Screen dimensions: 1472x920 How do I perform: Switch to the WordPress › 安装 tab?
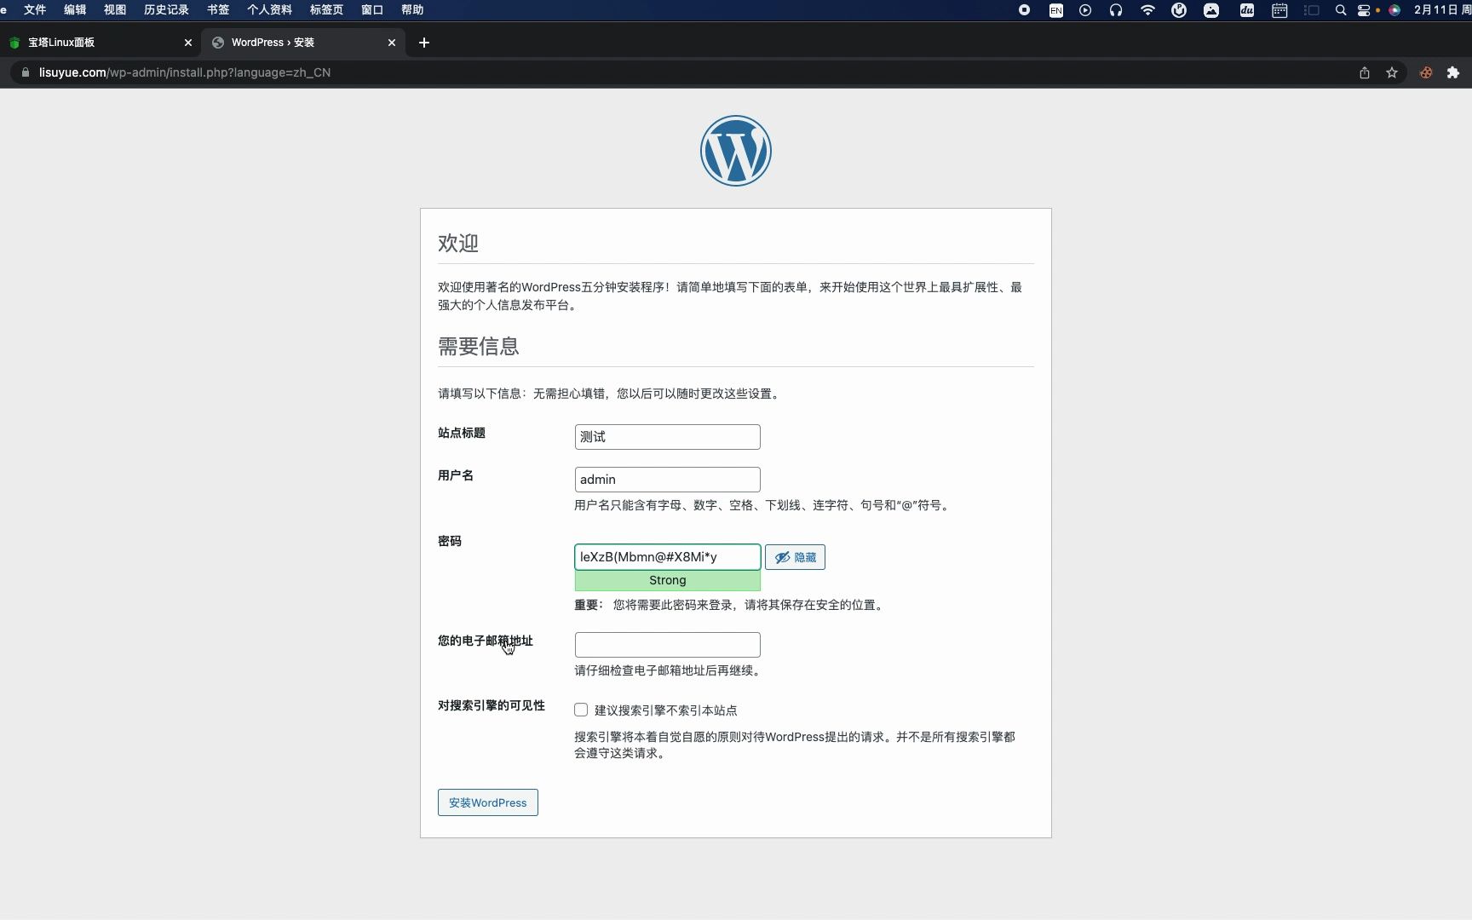302,43
